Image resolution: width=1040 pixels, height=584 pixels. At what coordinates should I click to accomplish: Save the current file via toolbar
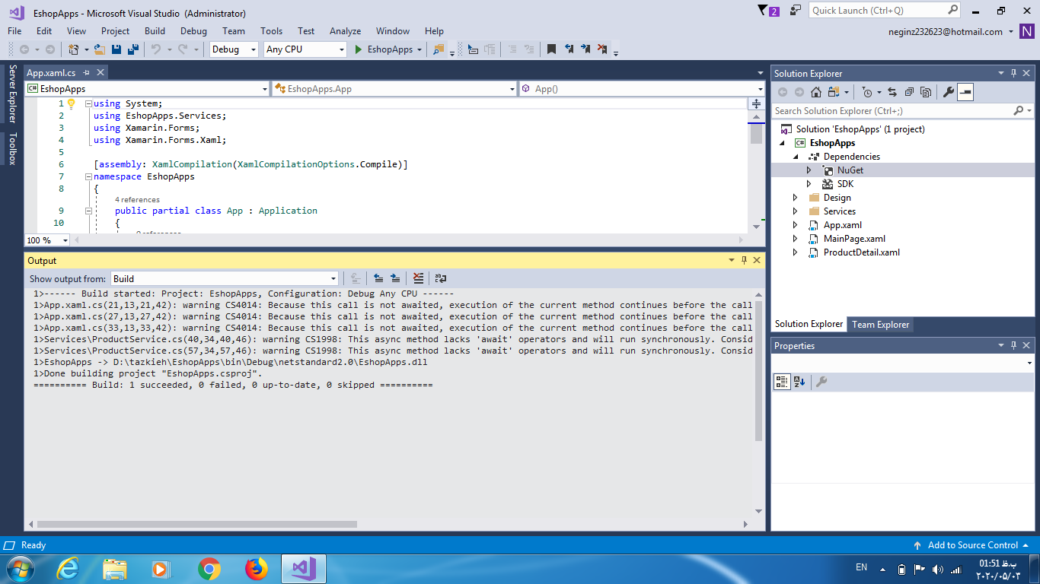(x=116, y=49)
